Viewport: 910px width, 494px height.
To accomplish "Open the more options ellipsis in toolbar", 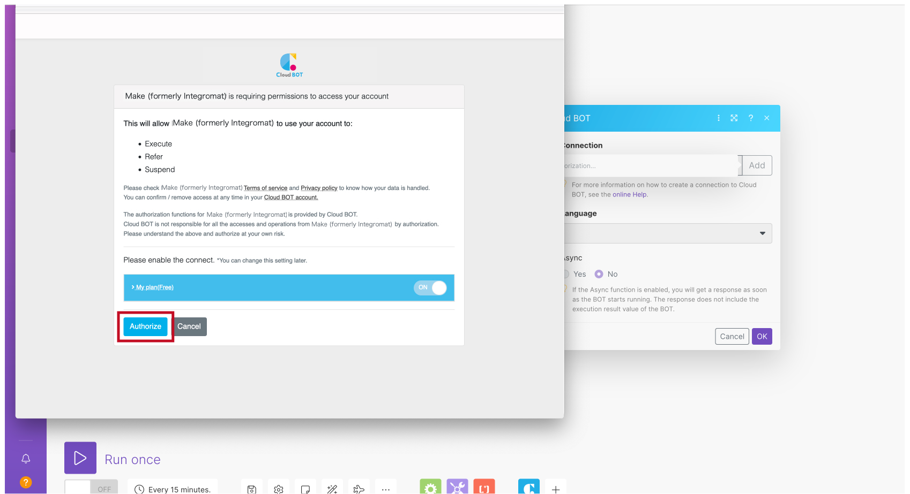I will pos(386,489).
